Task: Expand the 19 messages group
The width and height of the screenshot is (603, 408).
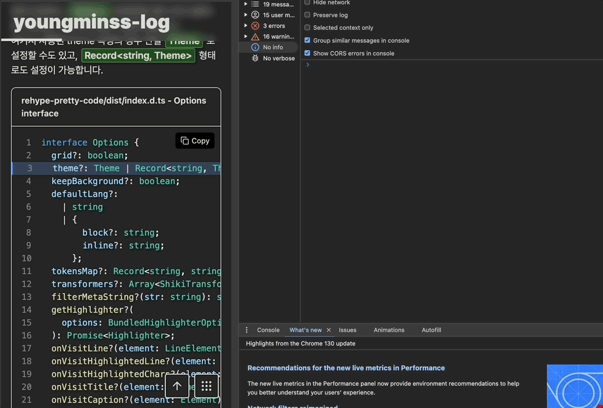Action: tap(246, 4)
